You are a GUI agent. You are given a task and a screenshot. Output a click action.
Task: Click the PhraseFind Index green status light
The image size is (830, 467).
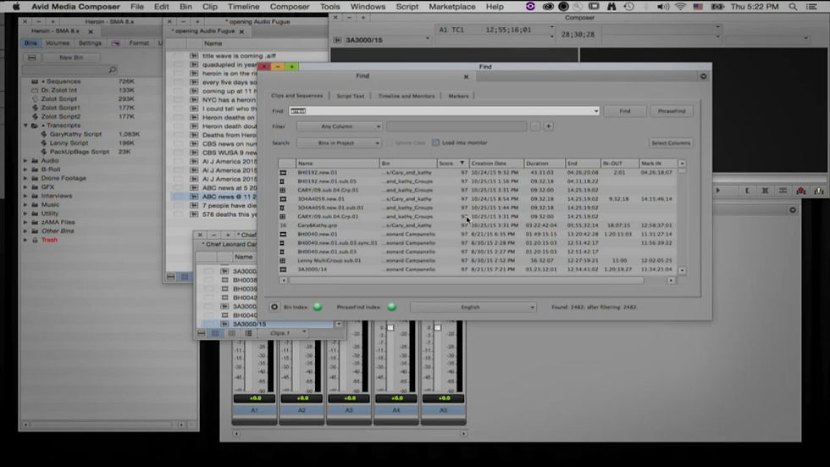pos(391,307)
